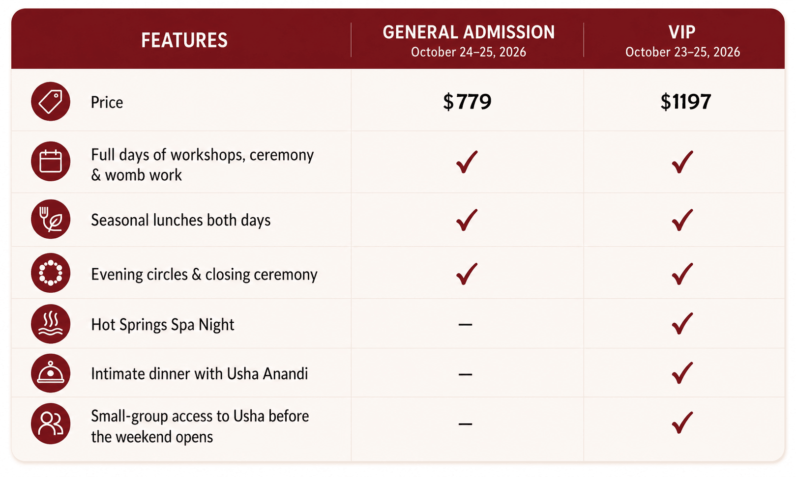
Task: Click the calendar icon for workshops row
Action: click(x=51, y=162)
